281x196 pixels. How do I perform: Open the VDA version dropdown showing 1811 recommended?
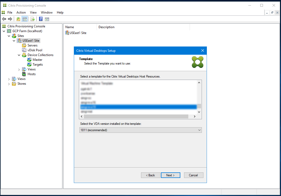(200, 130)
